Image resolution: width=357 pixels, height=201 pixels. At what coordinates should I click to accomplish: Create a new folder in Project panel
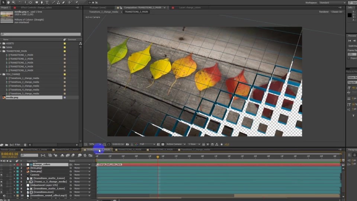(6, 145)
